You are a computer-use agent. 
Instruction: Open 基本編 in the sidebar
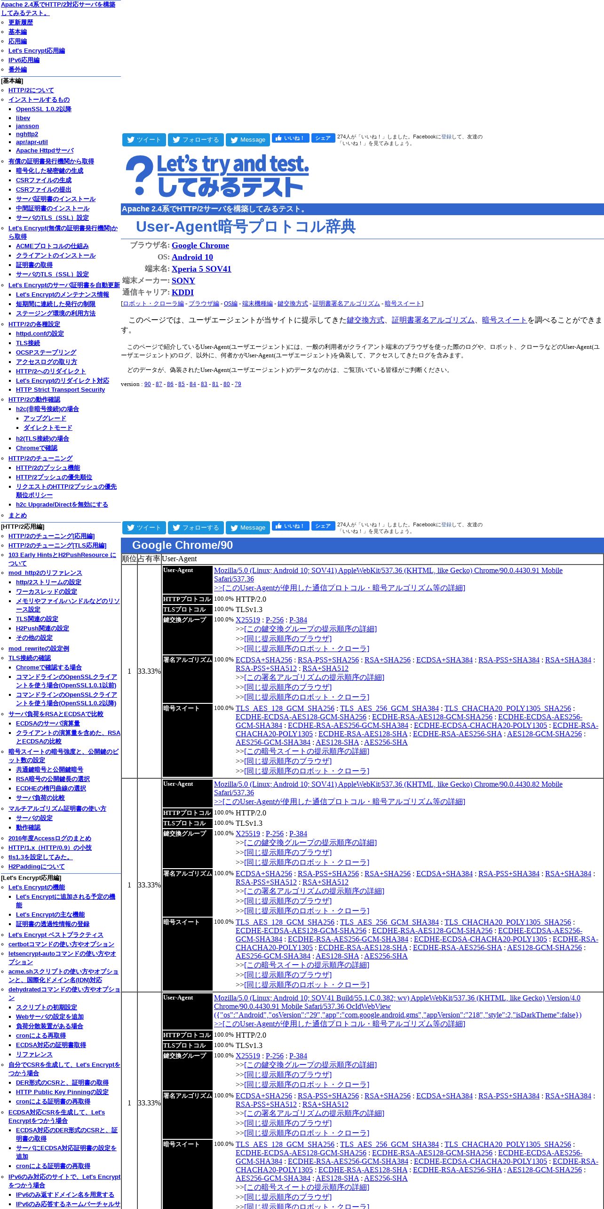click(17, 32)
